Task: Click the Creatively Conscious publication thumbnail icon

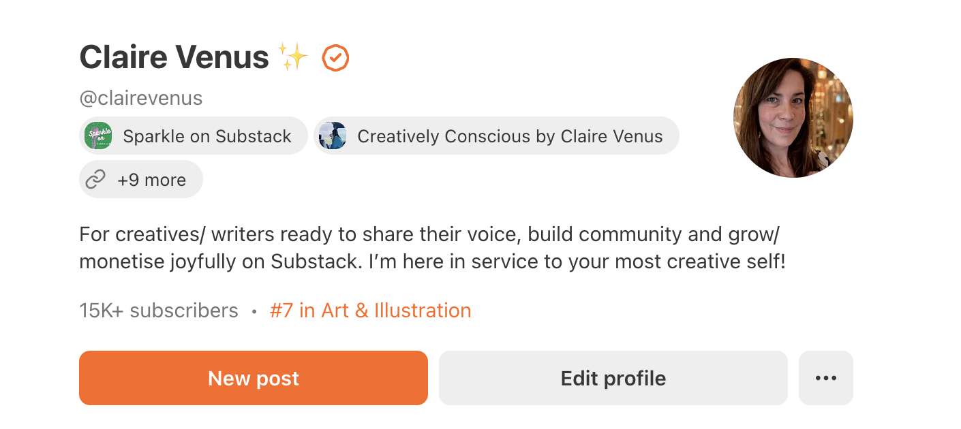Action: point(333,136)
